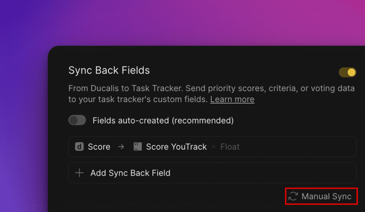The width and height of the screenshot is (365, 212).
Task: Click the Sync Back Fields heading
Action: [x=109, y=70]
